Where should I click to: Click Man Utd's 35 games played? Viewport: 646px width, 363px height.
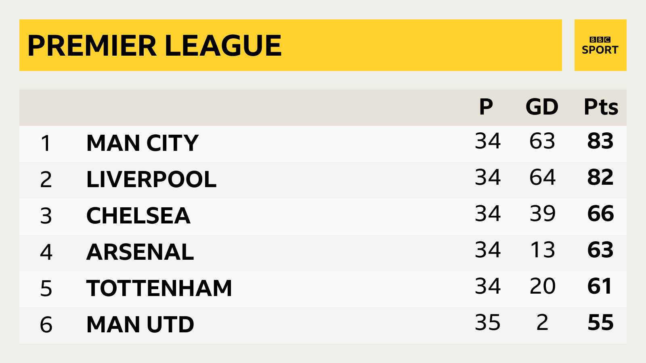pyautogui.click(x=488, y=323)
